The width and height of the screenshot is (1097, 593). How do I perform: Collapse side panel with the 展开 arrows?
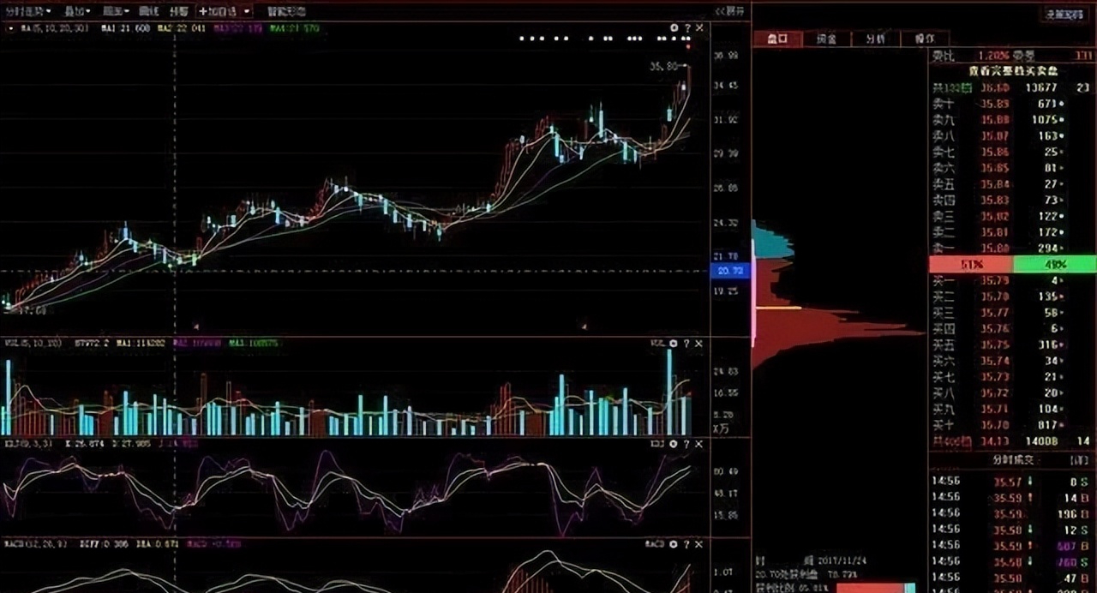click(730, 11)
